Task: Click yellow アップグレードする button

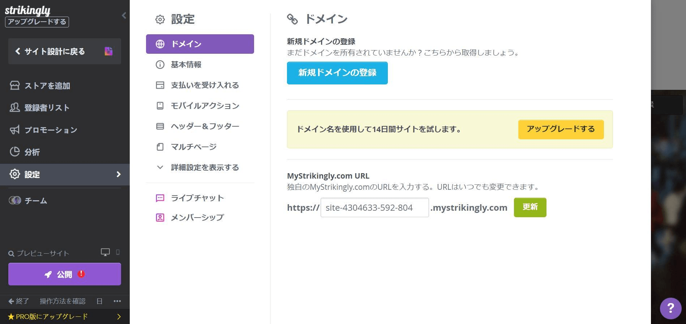Action: (561, 129)
